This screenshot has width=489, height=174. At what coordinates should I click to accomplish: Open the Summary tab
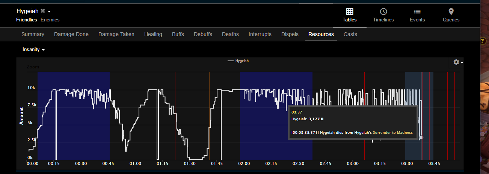(x=33, y=34)
